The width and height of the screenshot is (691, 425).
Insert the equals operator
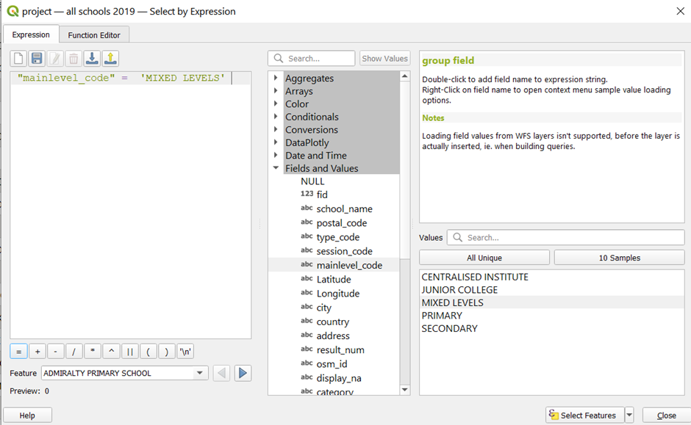(x=18, y=351)
